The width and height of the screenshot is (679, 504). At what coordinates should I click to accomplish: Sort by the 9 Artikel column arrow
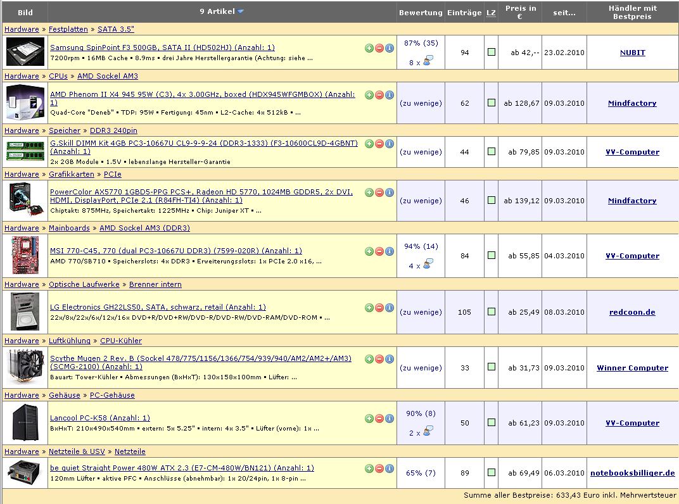pos(240,11)
